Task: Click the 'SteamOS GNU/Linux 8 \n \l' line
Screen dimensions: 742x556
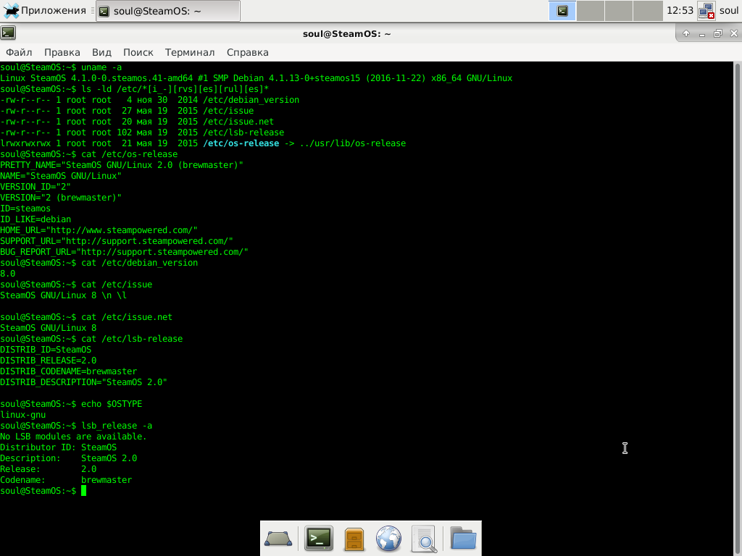Action: click(x=64, y=295)
